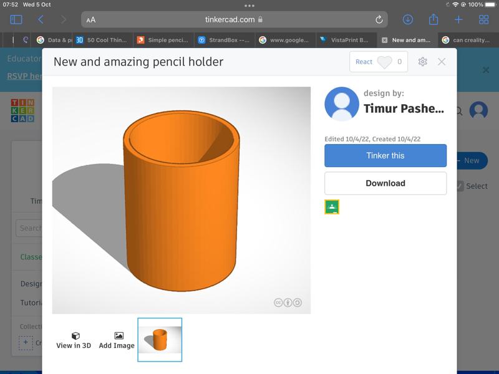Image resolution: width=499 pixels, height=374 pixels.
Task: Toggle the Select checkbox behind the dialog
Action: (460, 186)
